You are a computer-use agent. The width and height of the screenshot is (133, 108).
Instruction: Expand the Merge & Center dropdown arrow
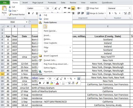coord(105,13)
